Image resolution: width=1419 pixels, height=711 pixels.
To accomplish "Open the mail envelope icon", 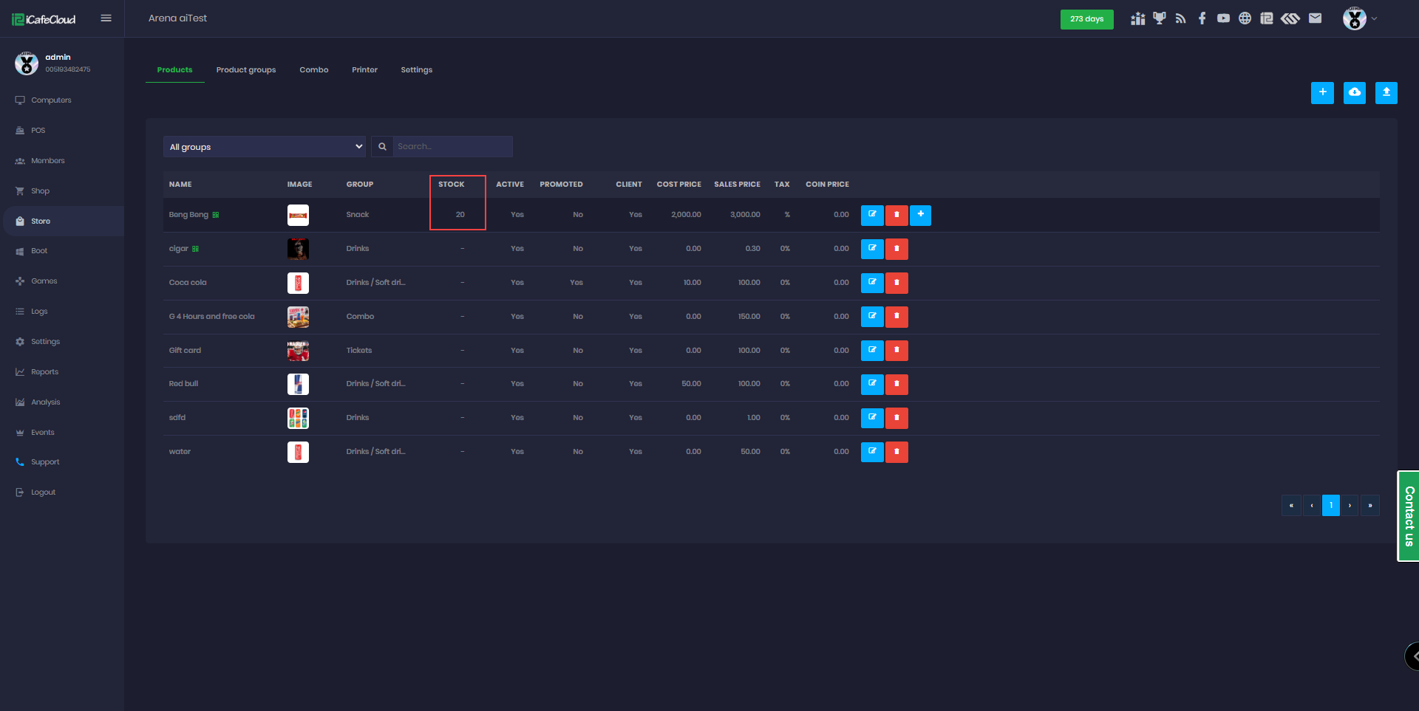I will pyautogui.click(x=1315, y=18).
